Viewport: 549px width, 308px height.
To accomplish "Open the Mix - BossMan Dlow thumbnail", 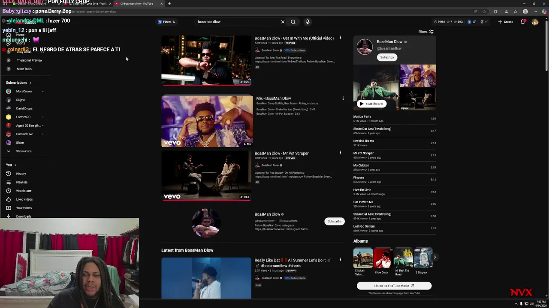I will 207,121.
